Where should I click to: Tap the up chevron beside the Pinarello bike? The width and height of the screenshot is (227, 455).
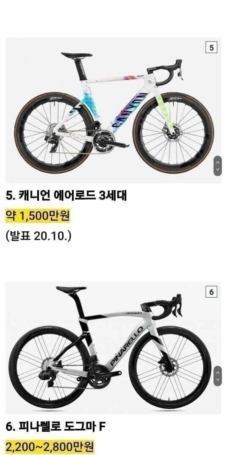click(217, 373)
